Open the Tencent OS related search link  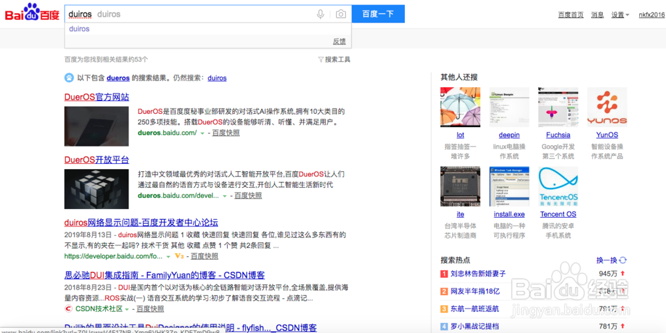point(558,214)
